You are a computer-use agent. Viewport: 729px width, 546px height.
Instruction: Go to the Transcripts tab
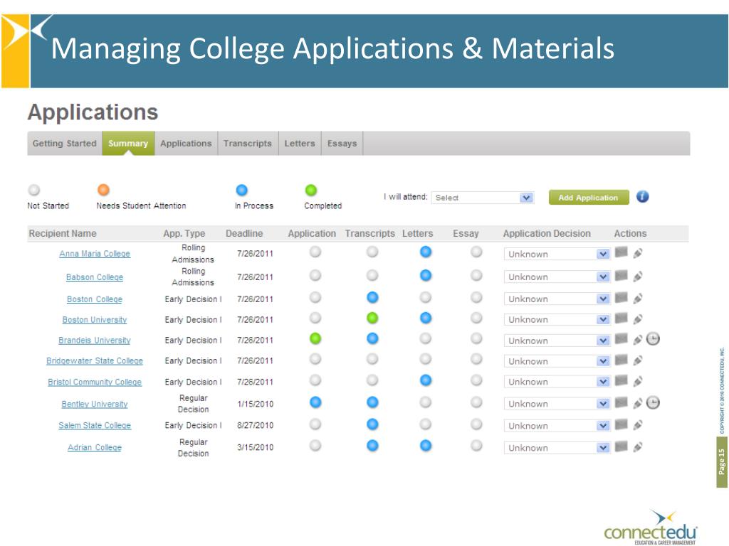pos(248,144)
